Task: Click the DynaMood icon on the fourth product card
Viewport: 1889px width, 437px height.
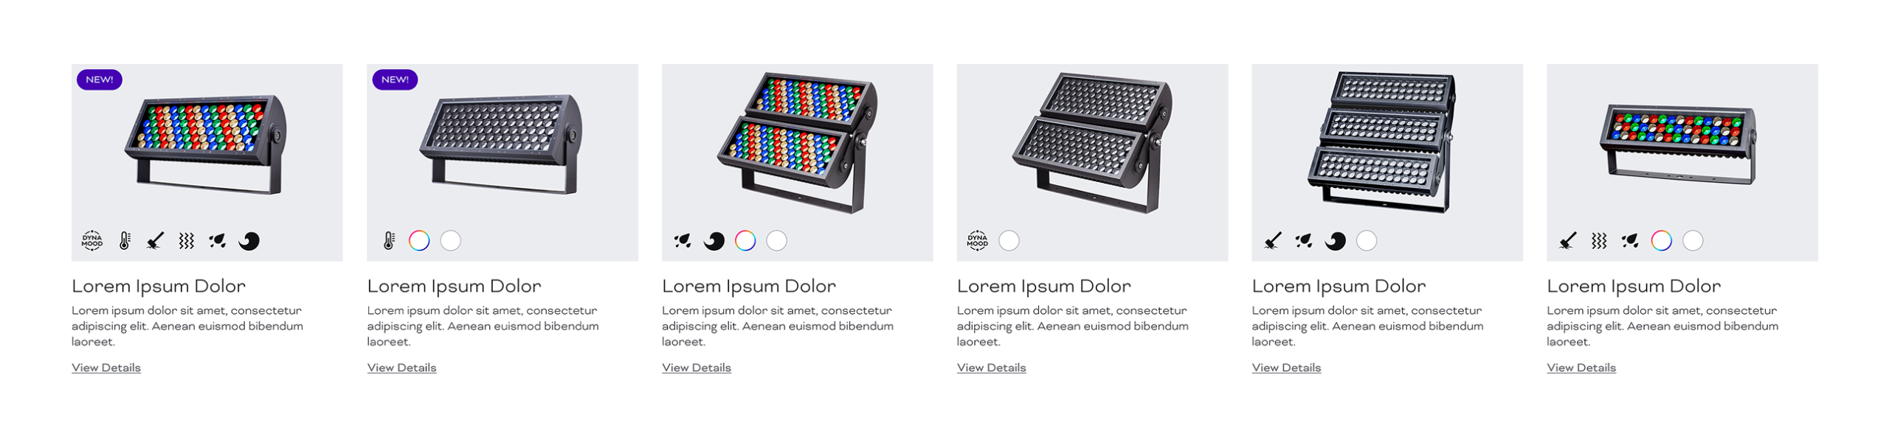Action: coord(977,240)
